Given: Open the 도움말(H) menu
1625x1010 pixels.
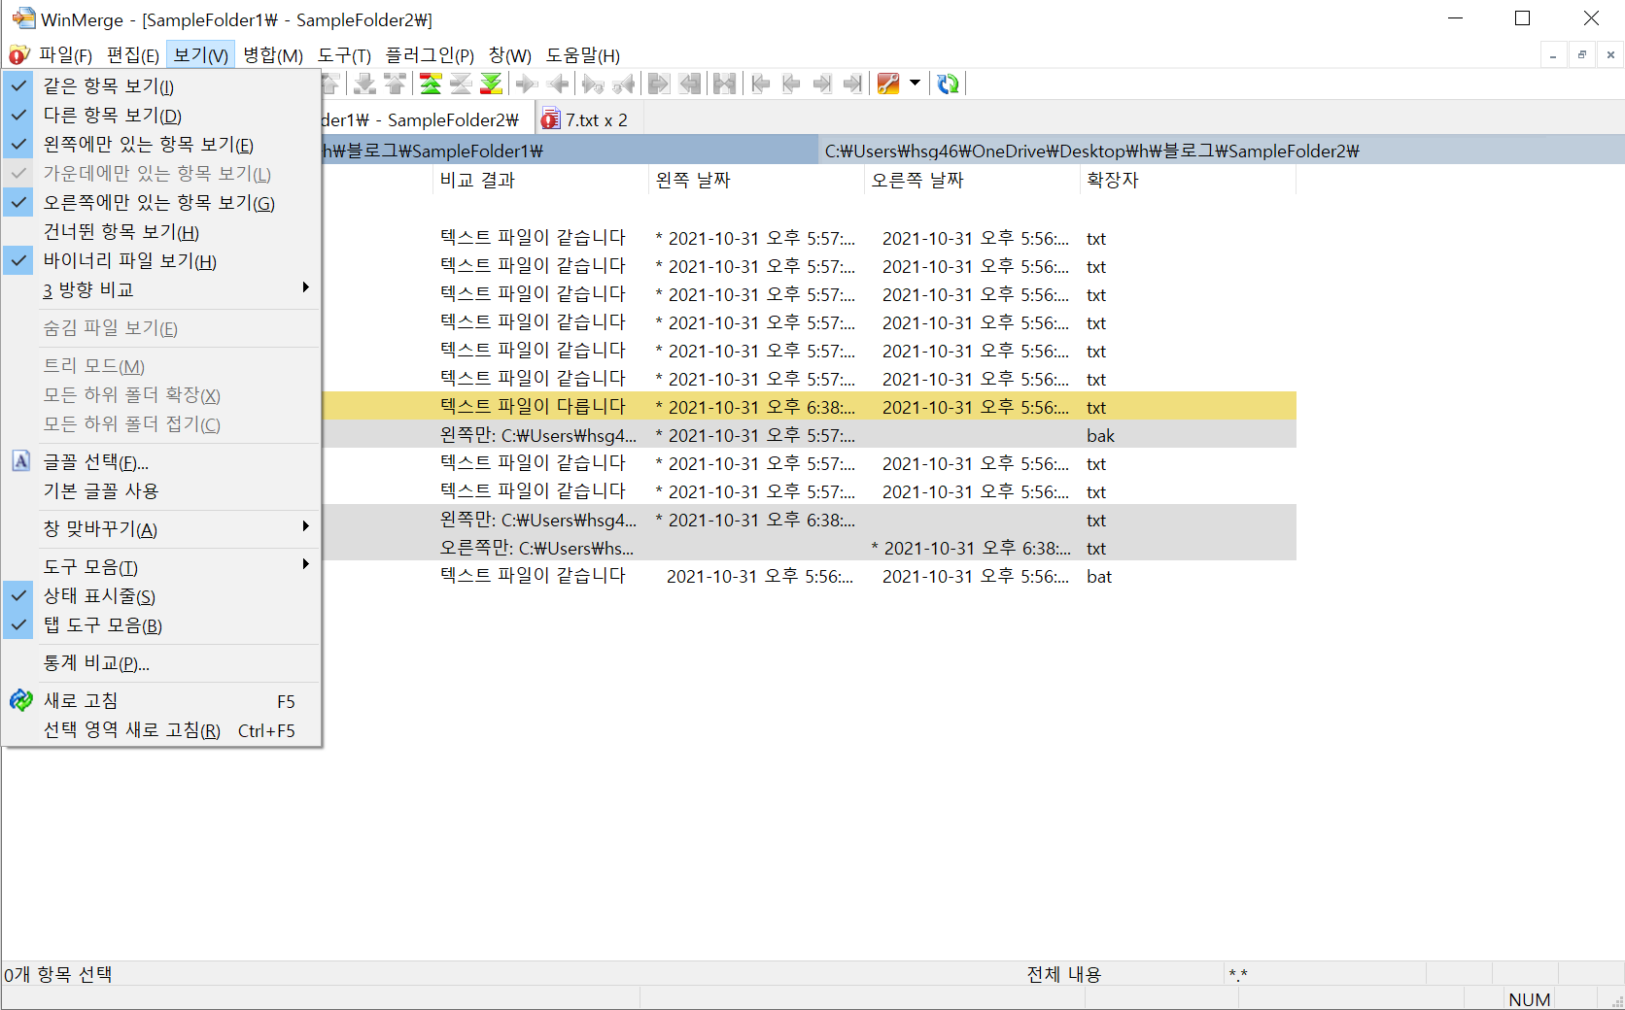Looking at the screenshot, I should [x=582, y=55].
